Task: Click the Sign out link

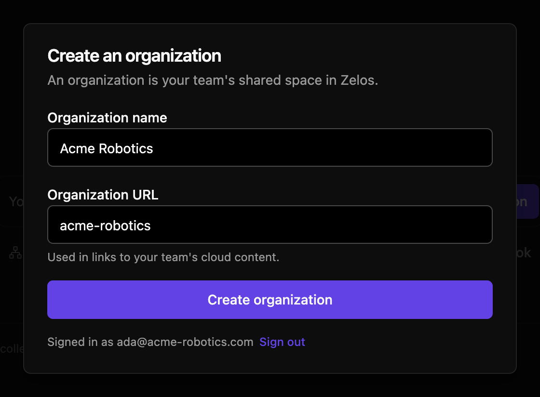Action: click(282, 342)
